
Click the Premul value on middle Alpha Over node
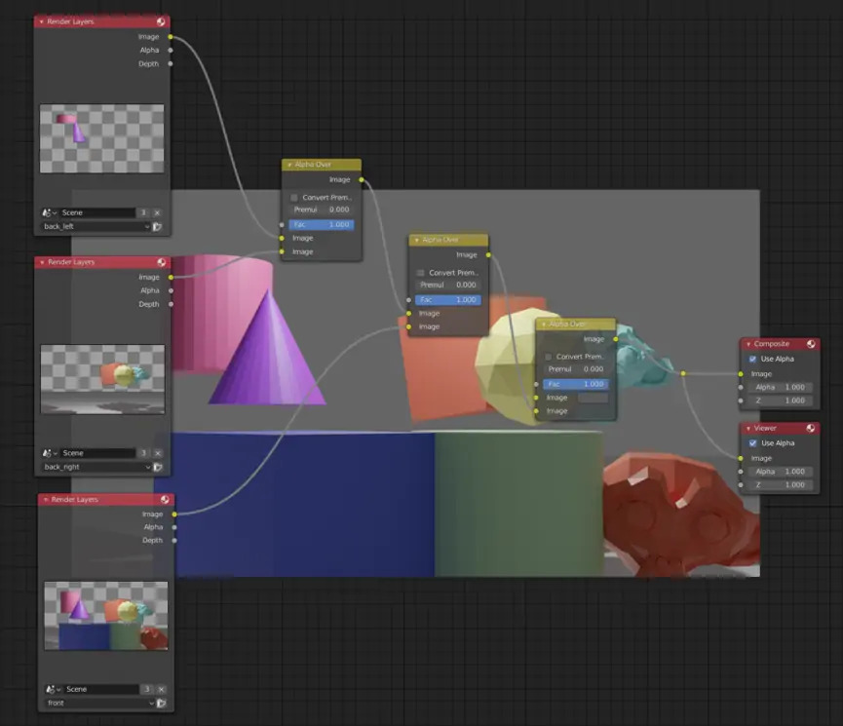448,286
